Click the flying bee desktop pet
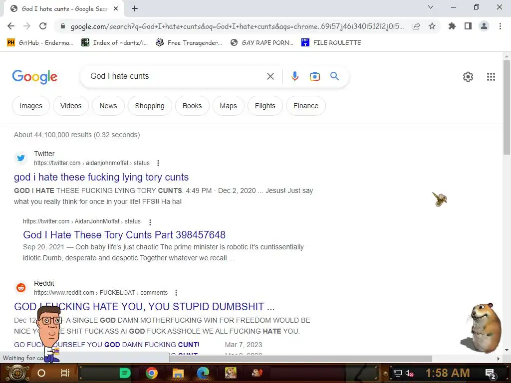This screenshot has width=511, height=383. click(440, 199)
